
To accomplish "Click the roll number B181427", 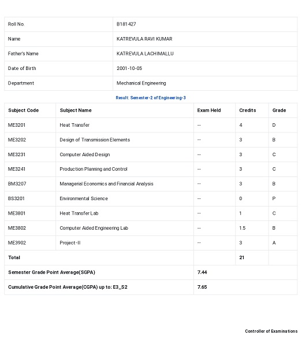I will tap(126, 24).
